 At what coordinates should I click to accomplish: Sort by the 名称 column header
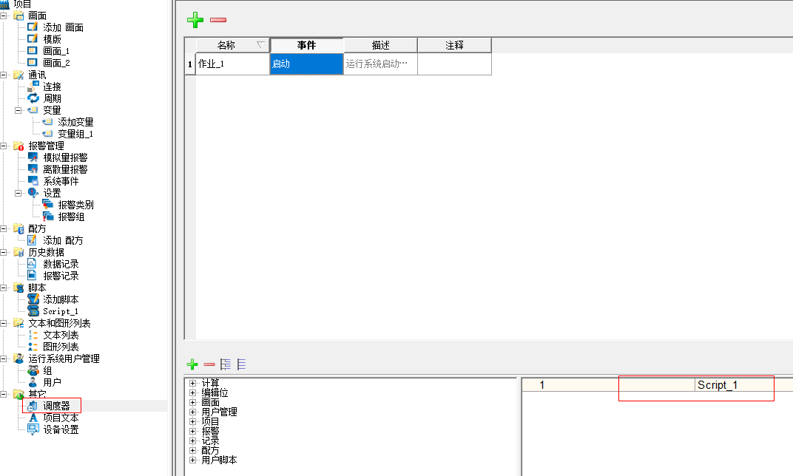232,45
